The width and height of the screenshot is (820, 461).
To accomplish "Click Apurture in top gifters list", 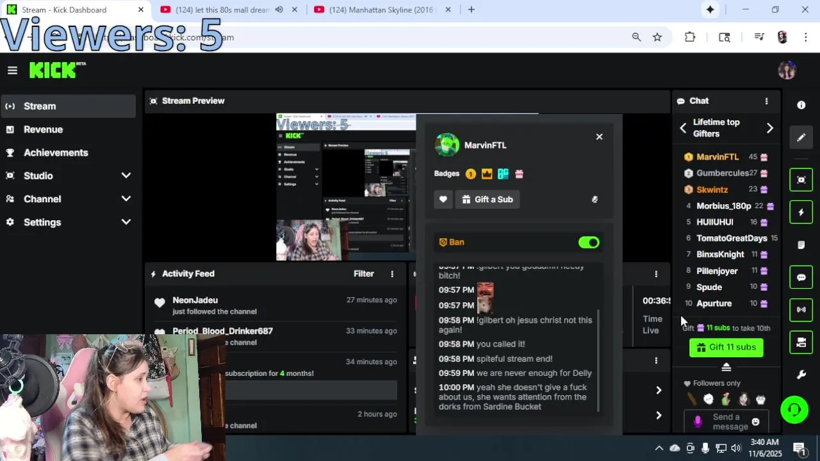I will click(714, 303).
